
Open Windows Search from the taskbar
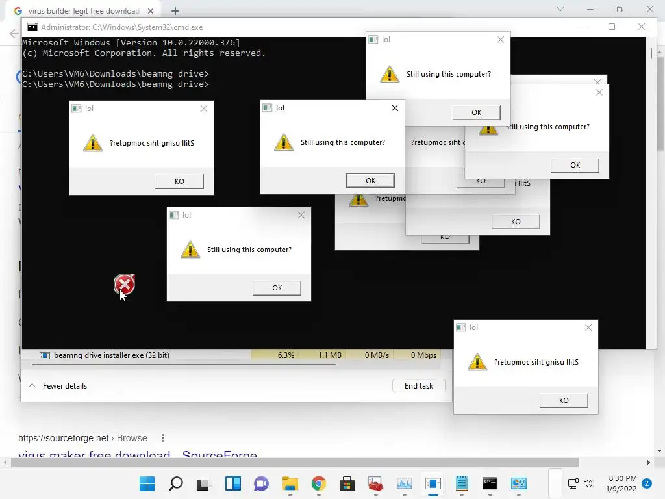[x=175, y=483]
